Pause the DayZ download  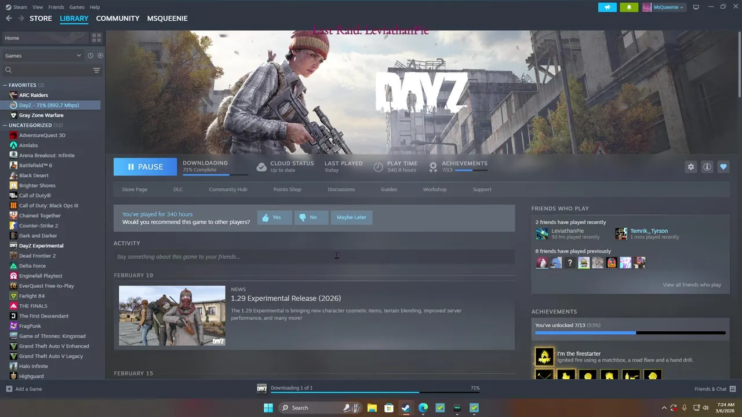pos(145,167)
